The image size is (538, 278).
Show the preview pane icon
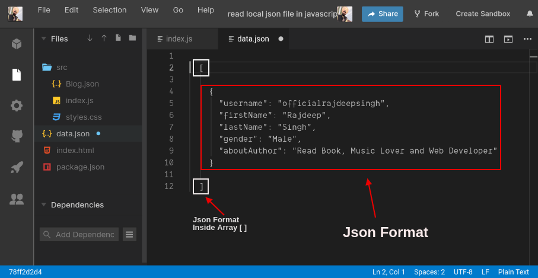tap(508, 39)
